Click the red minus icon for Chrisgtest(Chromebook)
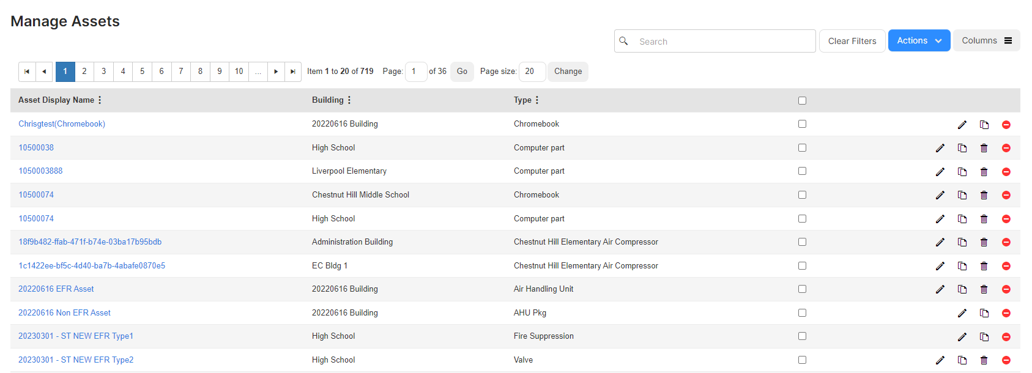1032x373 pixels. pyautogui.click(x=1006, y=125)
